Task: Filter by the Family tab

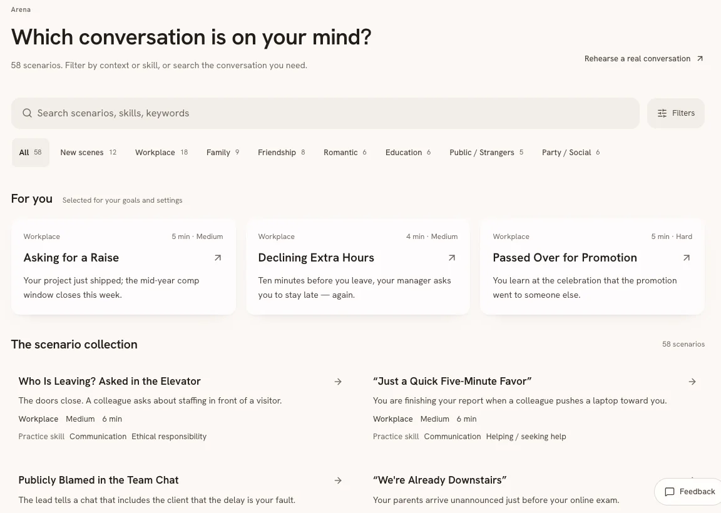Action: (223, 152)
